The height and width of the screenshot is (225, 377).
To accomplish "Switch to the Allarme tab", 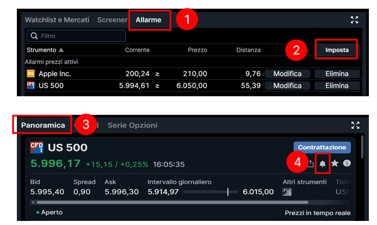I will pyautogui.click(x=148, y=20).
